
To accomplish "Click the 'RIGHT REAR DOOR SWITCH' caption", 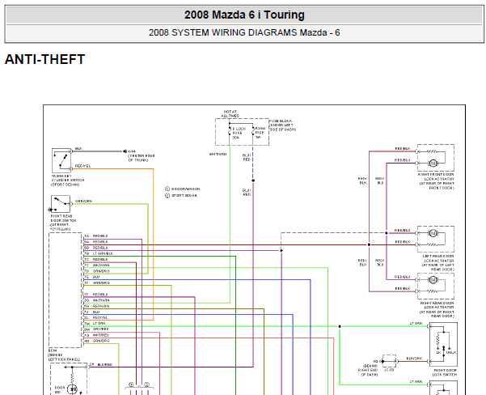I will click(x=63, y=223).
